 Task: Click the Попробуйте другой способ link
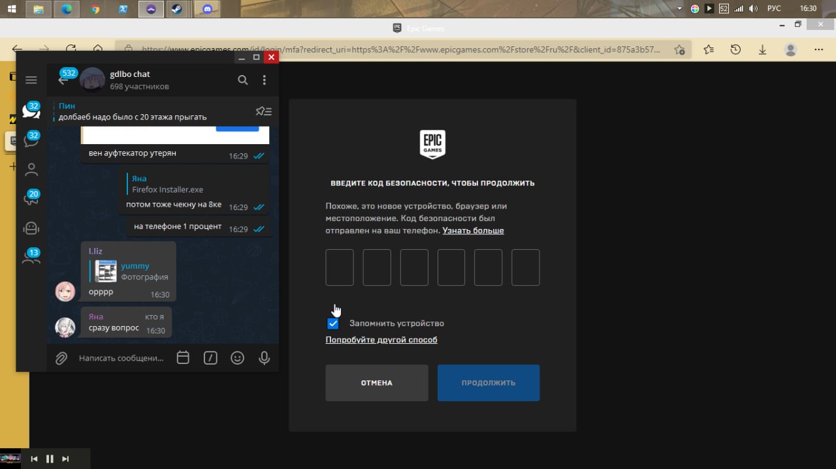click(381, 340)
